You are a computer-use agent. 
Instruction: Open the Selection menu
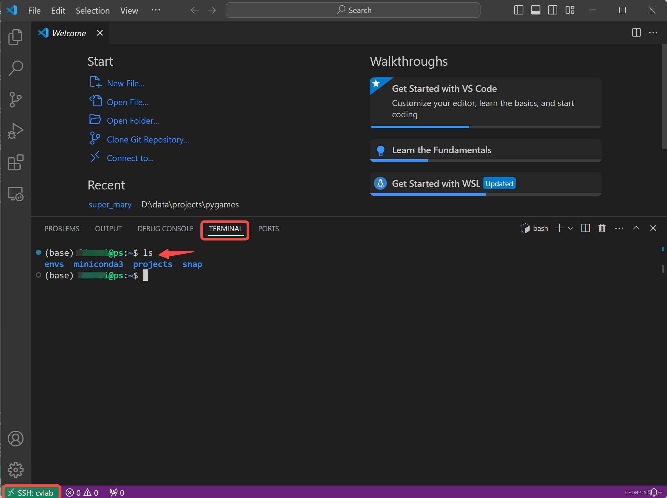point(93,10)
